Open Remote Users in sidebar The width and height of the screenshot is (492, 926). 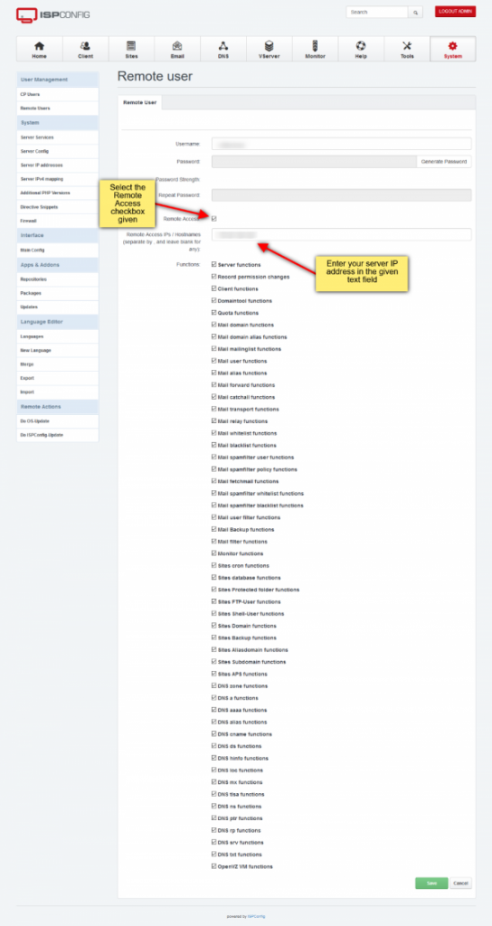[x=57, y=109]
